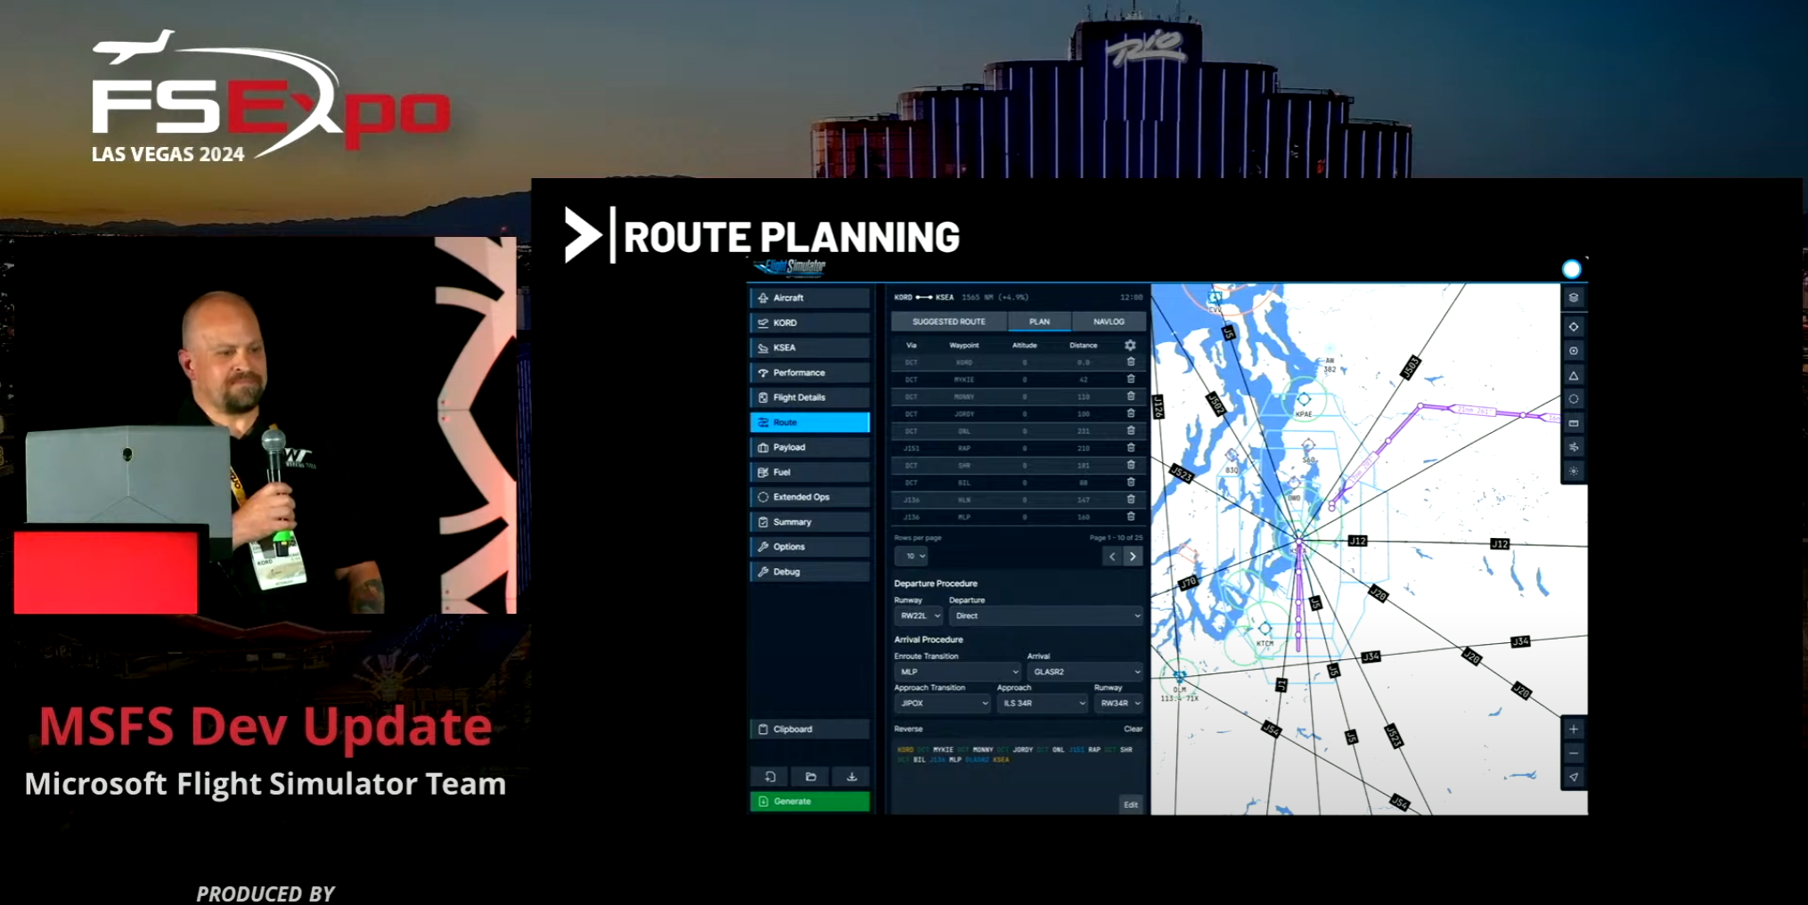The image size is (1808, 905).
Task: Delete the KORD waypoint row
Action: [1131, 363]
